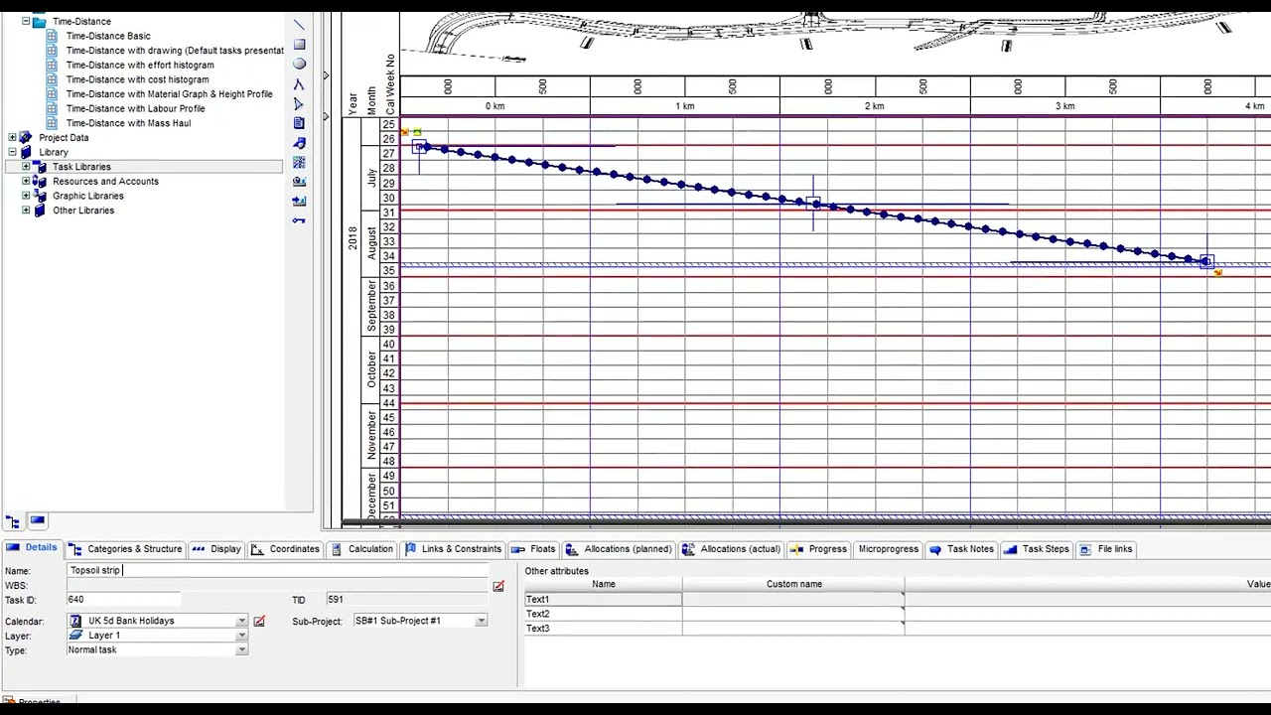Image resolution: width=1271 pixels, height=715 pixels.
Task: Collapse the Library node
Action: 12,152
